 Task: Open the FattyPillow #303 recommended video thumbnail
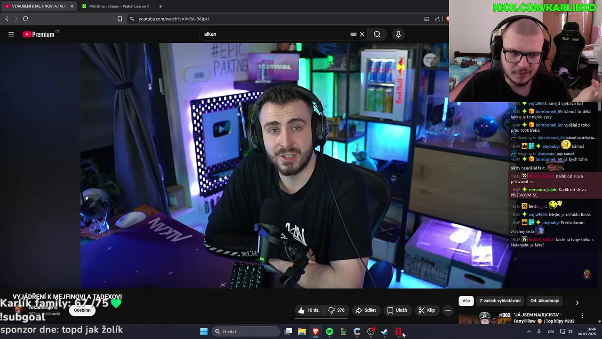(x=484, y=318)
